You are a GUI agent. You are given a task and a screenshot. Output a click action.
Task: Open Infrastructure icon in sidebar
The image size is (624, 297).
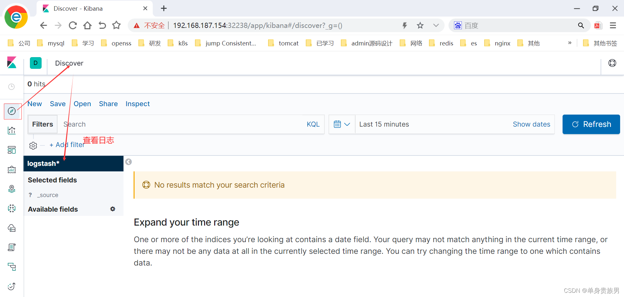pos(12,228)
